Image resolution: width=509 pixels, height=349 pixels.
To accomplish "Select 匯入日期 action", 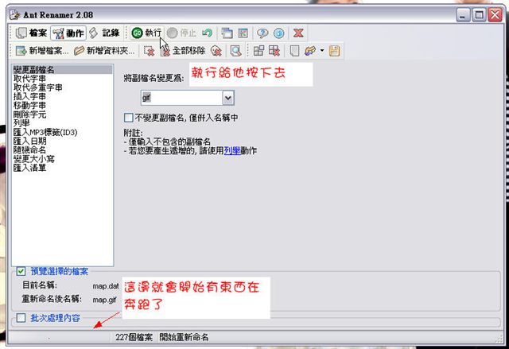I will [62, 141].
